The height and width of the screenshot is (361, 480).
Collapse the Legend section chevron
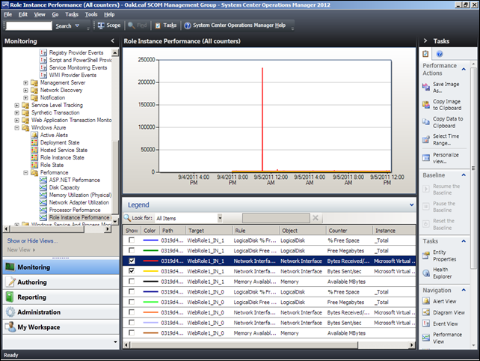[411, 205]
